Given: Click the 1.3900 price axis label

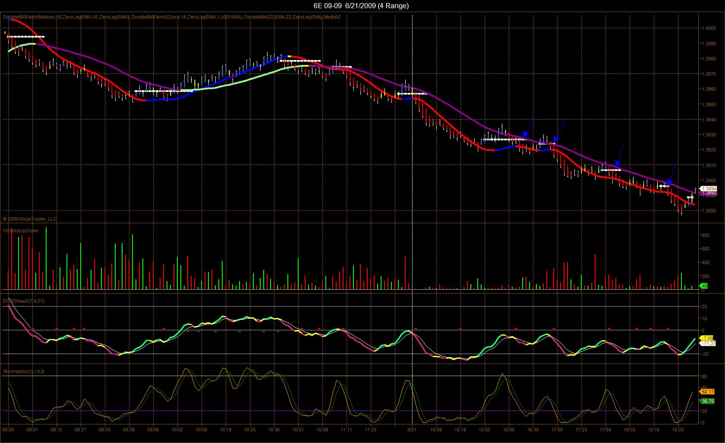Looking at the screenshot, I should pyautogui.click(x=709, y=180).
